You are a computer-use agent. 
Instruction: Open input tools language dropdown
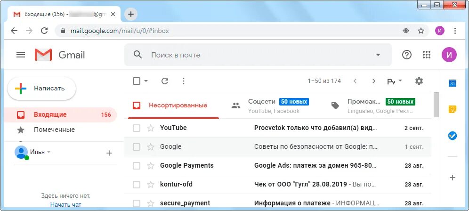[x=395, y=81]
